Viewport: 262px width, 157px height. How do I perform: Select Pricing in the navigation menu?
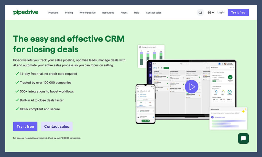pos(69,13)
